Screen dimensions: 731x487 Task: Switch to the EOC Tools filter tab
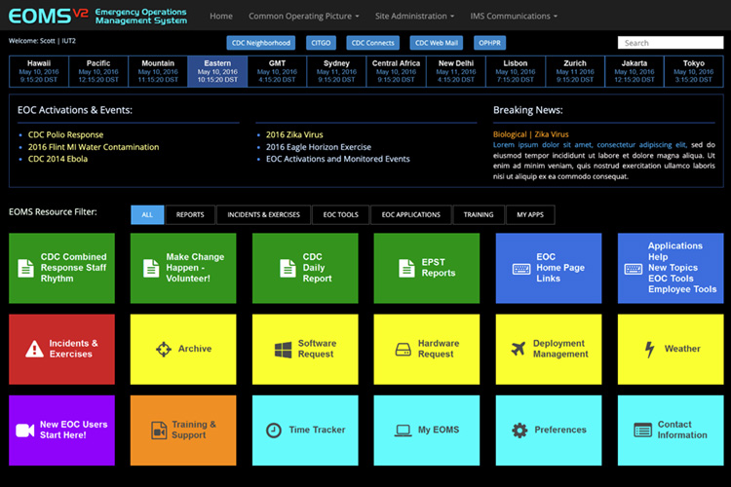point(341,214)
